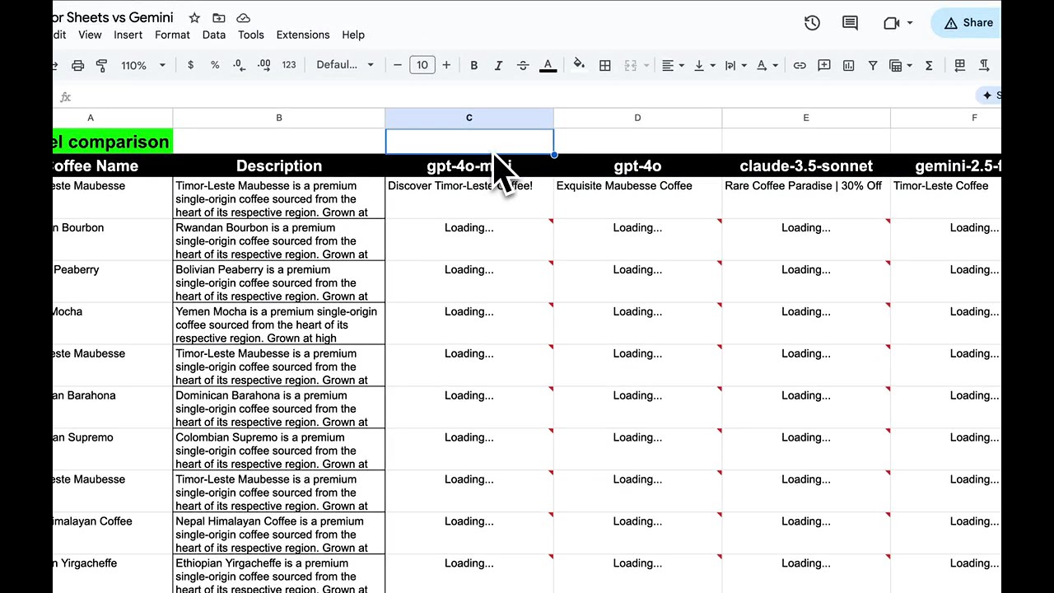Format as currency with dollar icon
1054x593 pixels.
tap(190, 65)
